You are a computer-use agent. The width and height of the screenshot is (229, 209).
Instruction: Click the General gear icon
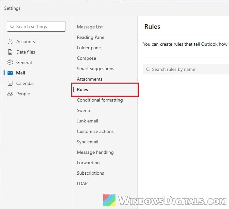(10, 62)
